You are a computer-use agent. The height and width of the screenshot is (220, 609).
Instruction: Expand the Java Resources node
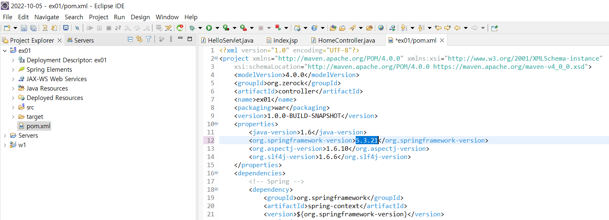click(x=13, y=88)
